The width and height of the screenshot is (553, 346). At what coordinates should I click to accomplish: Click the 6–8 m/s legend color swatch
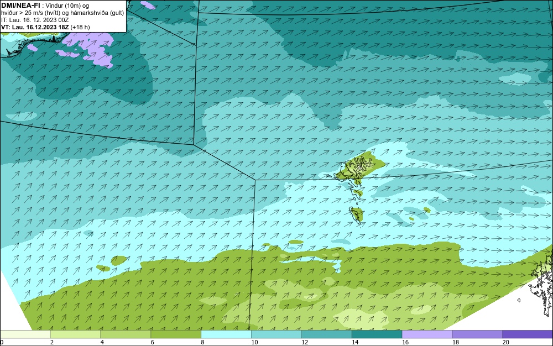176,334
